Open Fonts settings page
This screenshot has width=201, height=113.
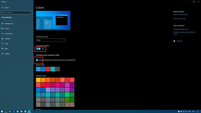click(x=7, y=44)
